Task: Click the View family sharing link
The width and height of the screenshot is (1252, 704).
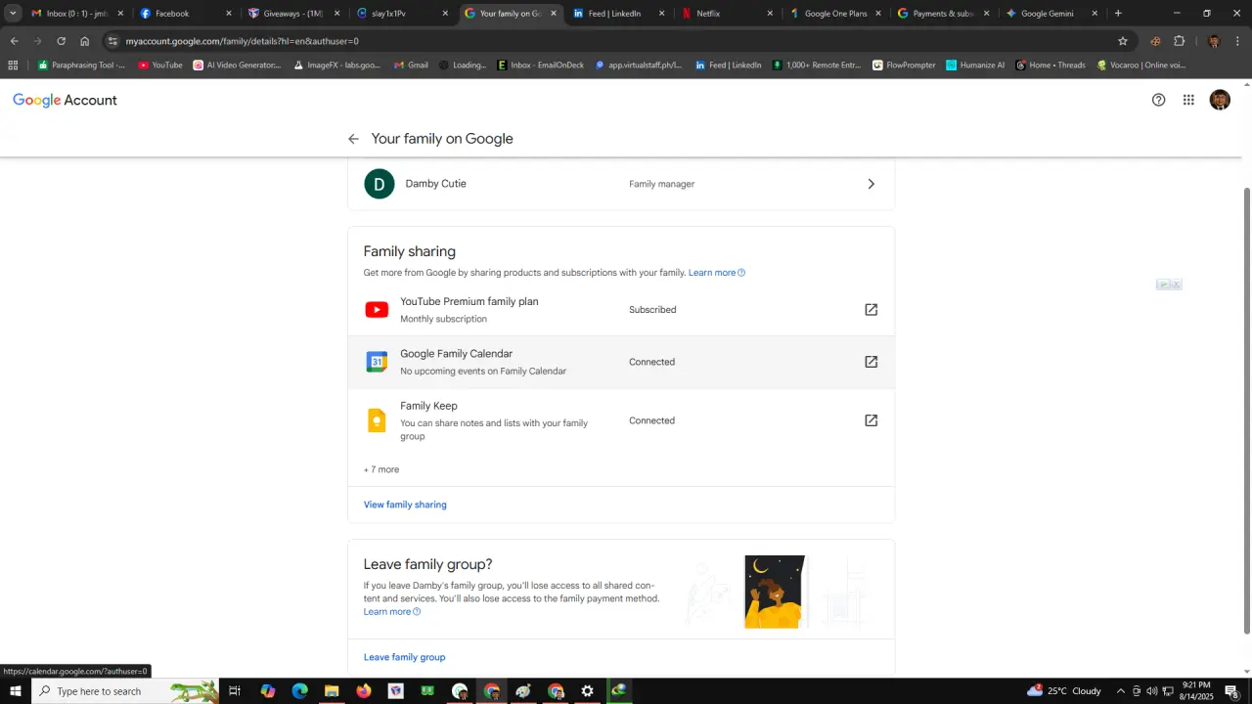Action: coord(405,505)
